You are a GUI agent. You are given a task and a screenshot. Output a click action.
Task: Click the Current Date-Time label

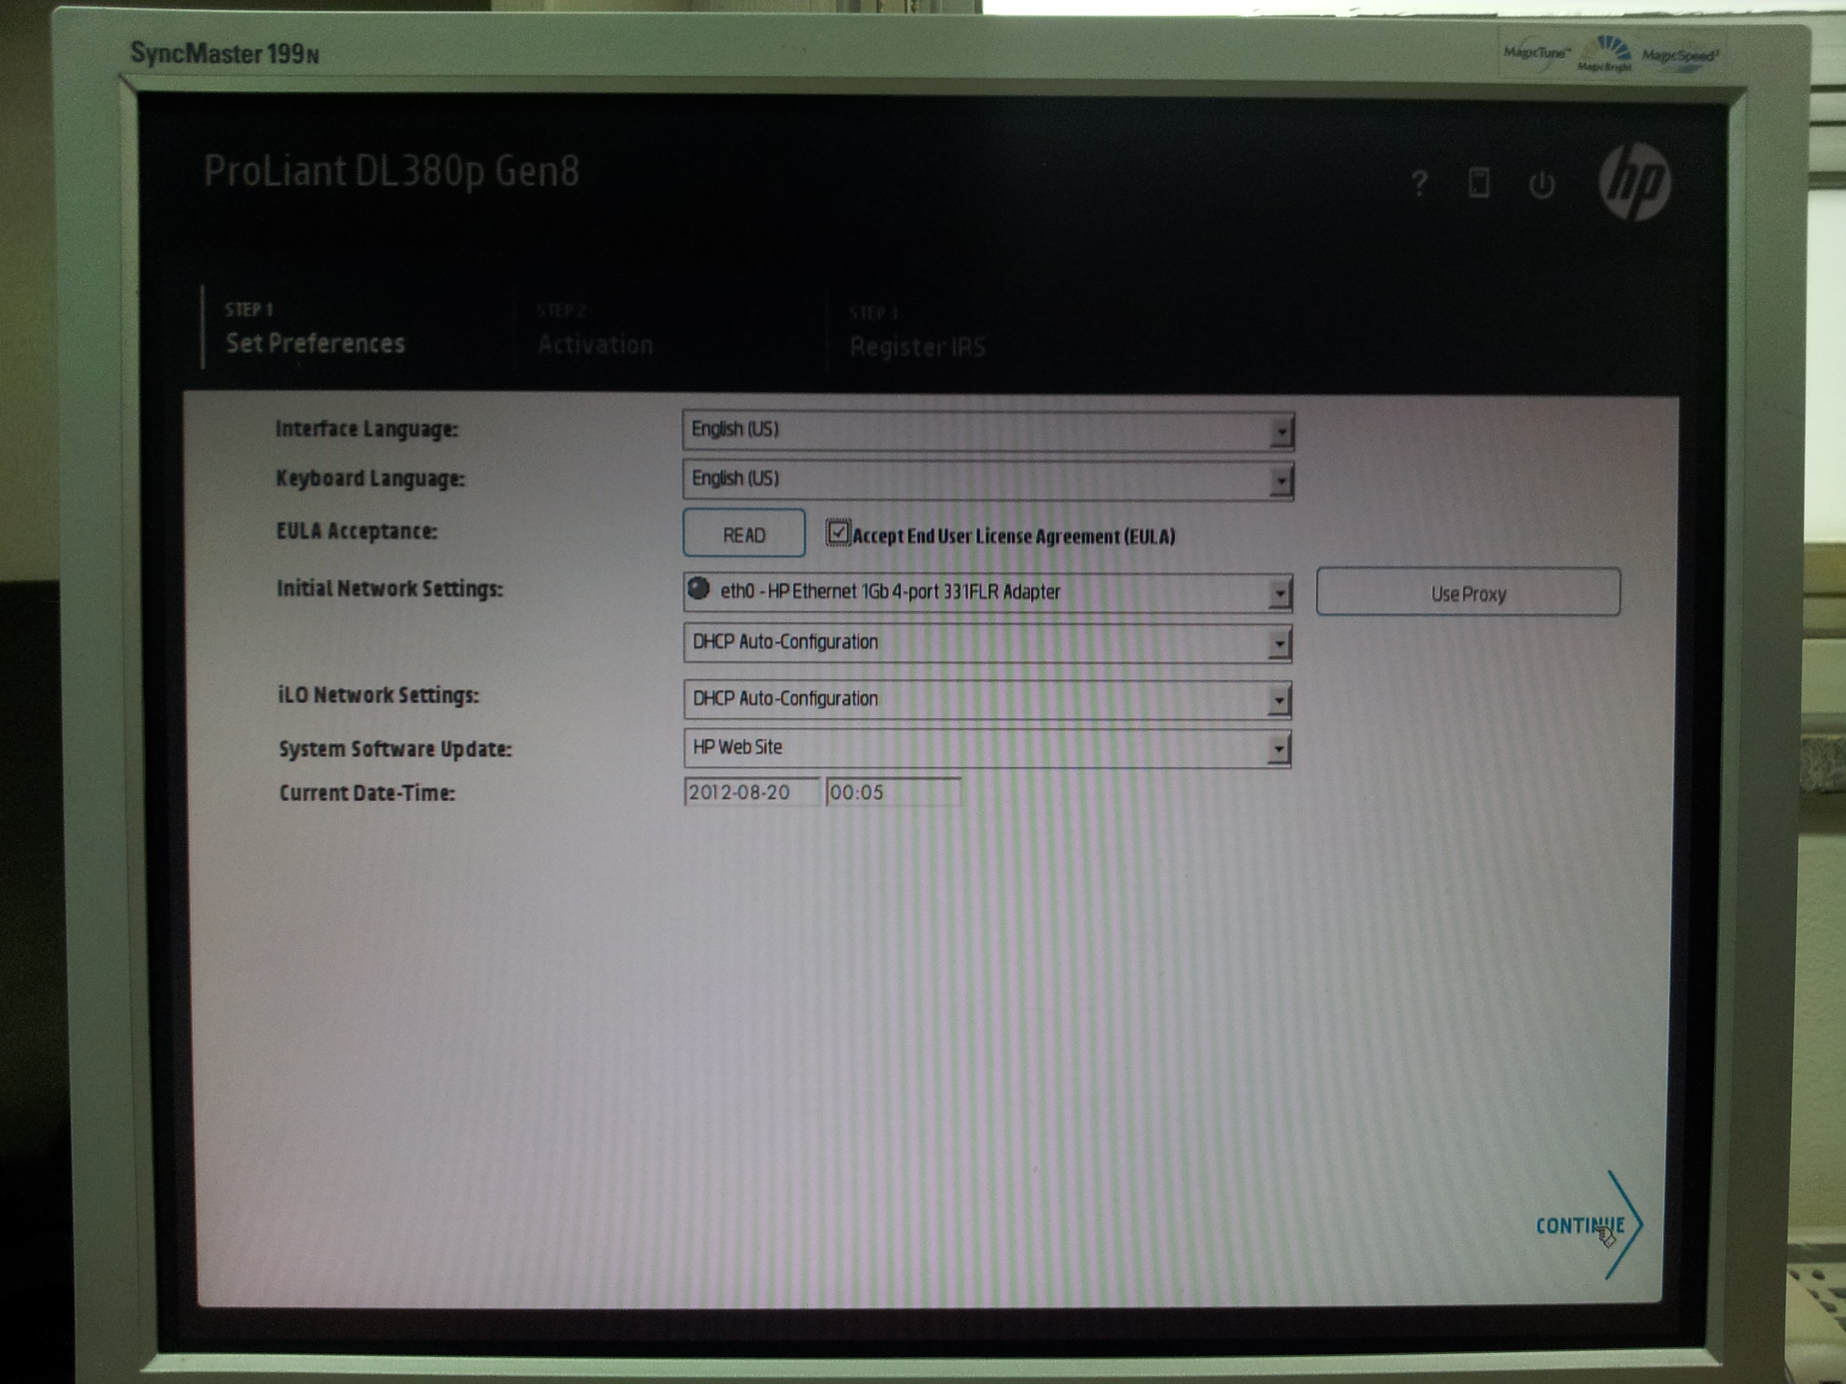(x=366, y=793)
